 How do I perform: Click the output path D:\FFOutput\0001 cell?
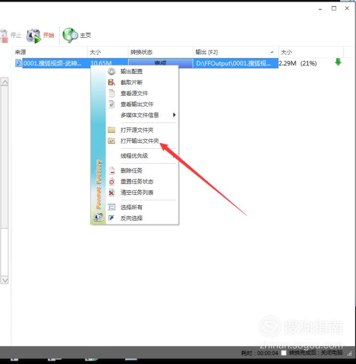236,63
